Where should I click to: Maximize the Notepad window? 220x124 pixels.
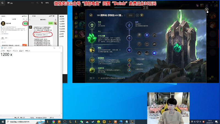pyautogui.click(x=54, y=48)
